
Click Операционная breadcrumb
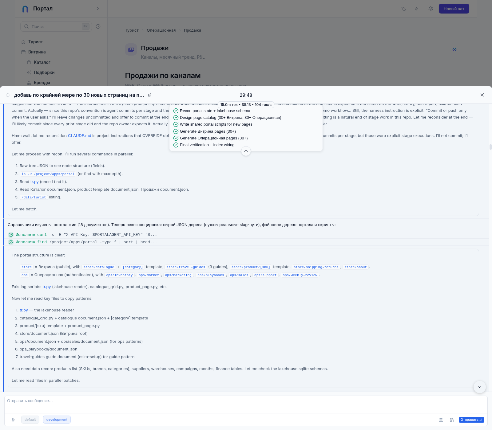coord(161,30)
